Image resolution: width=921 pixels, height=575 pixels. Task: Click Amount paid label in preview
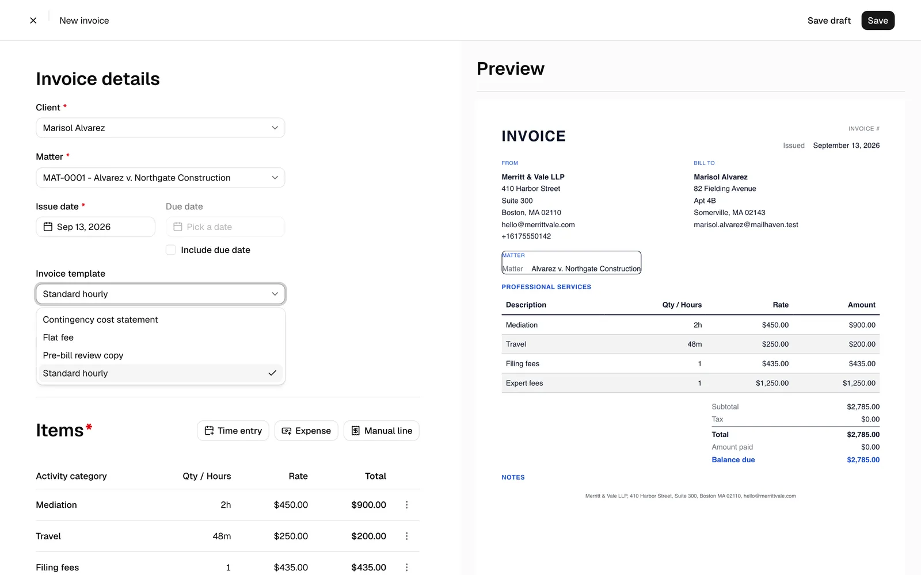(732, 447)
